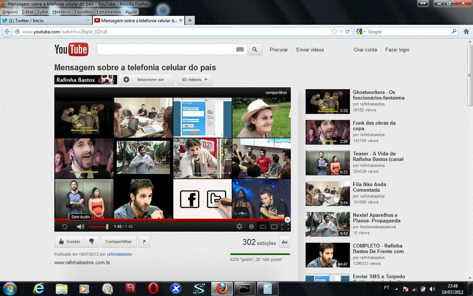The width and height of the screenshot is (473, 296).
Task: Click rafinhabastos uploader link under video
Action: [119, 255]
